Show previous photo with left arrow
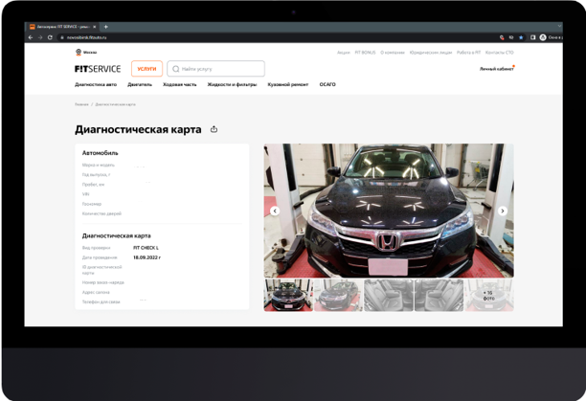Viewport: 586px width, 401px height. pos(275,211)
